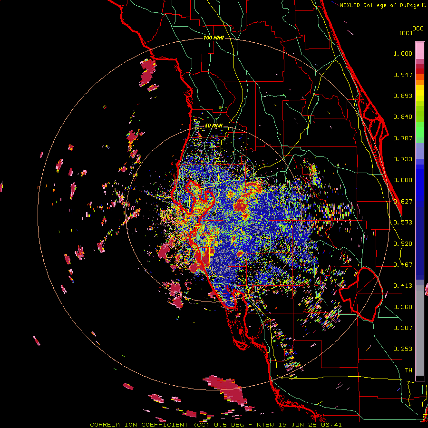Click the 0.893 color scale value
This screenshot has height=428, width=428.
tap(403, 96)
